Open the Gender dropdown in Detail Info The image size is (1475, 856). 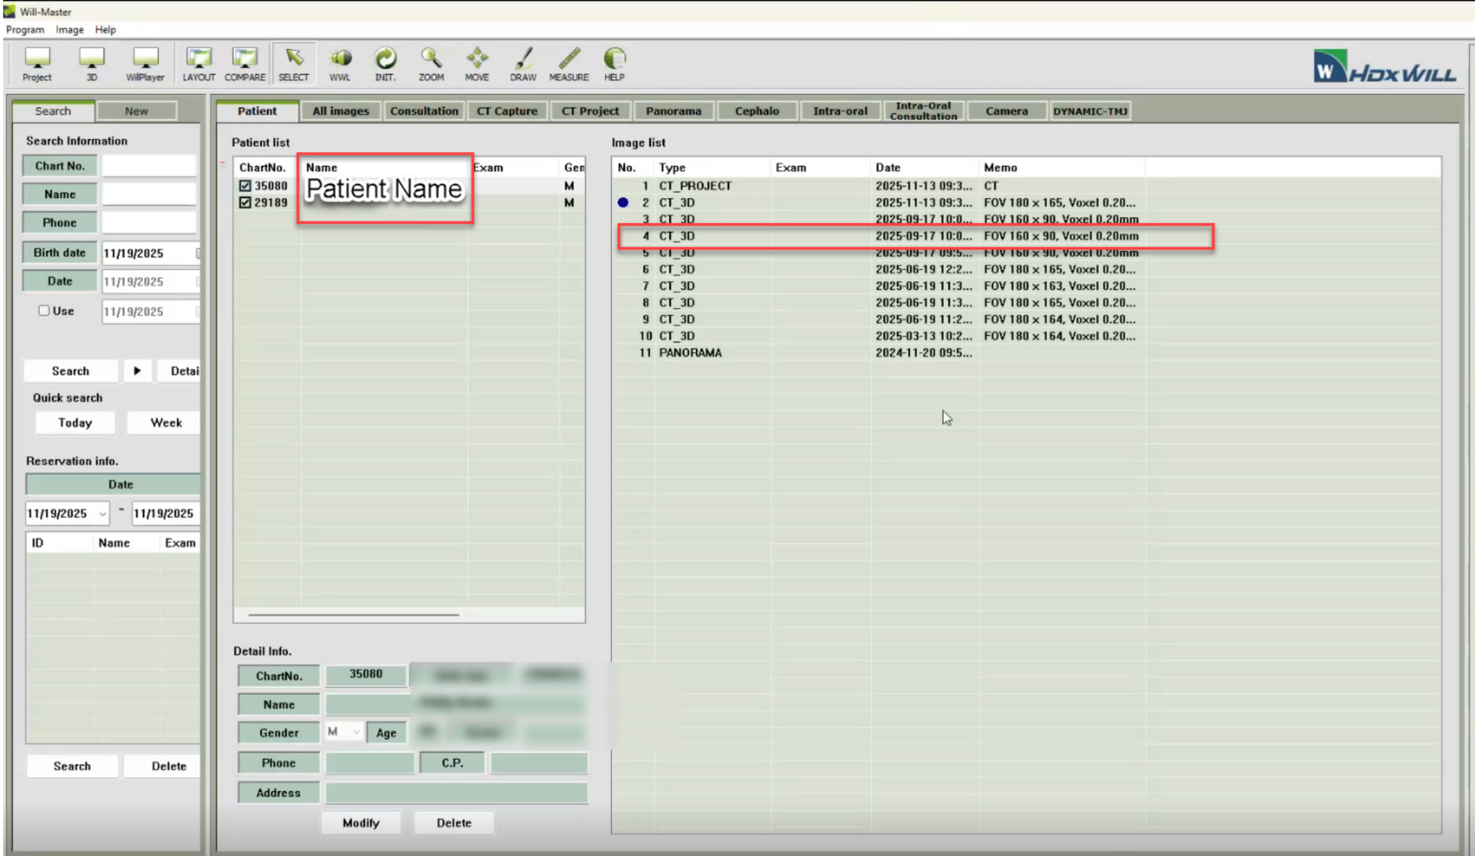pos(356,732)
